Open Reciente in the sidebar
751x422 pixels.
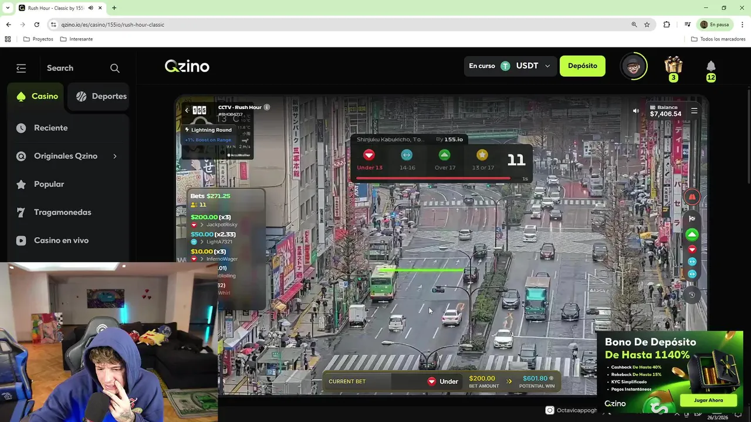click(x=50, y=128)
